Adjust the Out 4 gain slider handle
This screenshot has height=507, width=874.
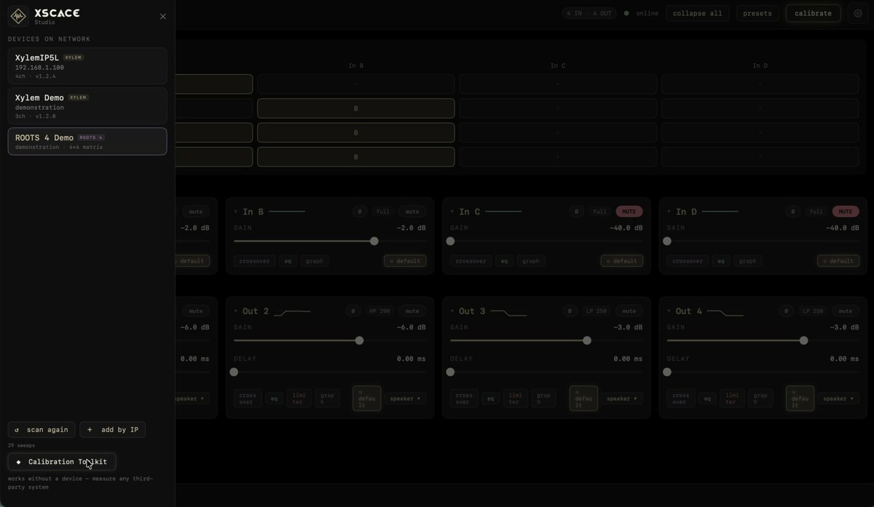coord(804,340)
